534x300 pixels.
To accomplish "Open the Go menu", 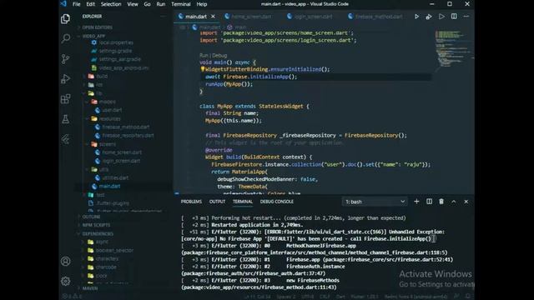I will click(x=147, y=4).
